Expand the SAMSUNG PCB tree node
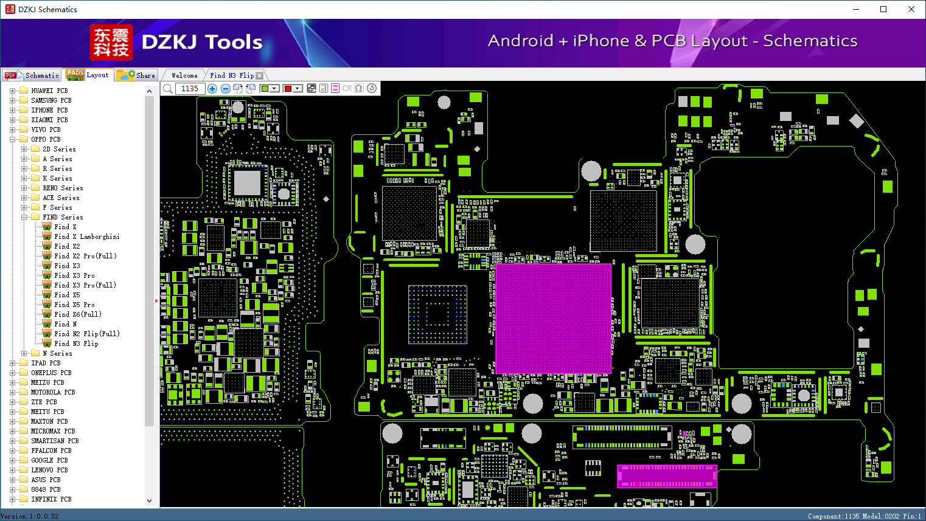Viewport: 926px width, 521px height. coord(12,100)
